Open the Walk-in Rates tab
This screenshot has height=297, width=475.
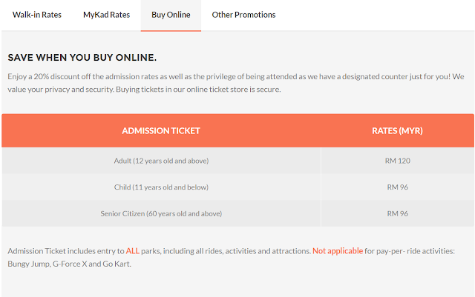click(37, 15)
